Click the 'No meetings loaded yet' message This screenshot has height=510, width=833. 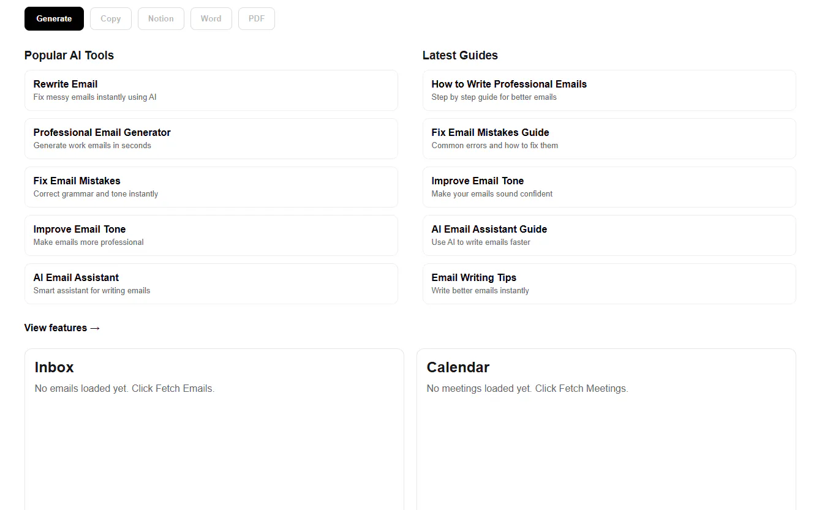click(x=527, y=388)
